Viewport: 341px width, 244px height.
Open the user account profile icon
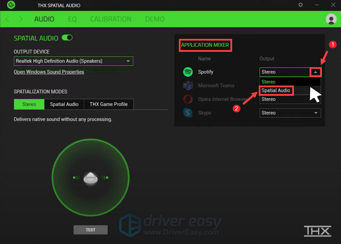click(331, 19)
